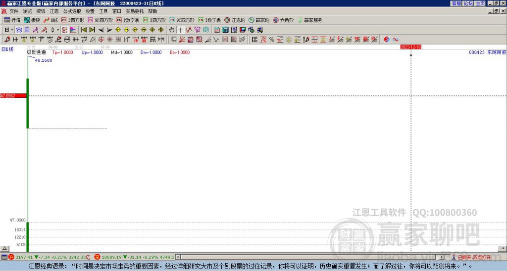The image size is (507, 271).
Task: Click the 47.0600 price axis label
Action: 17,220
